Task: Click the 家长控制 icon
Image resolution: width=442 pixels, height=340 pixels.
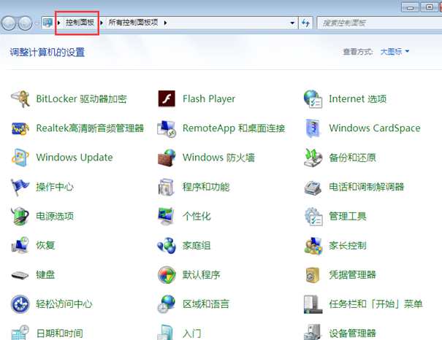Action: click(x=313, y=246)
